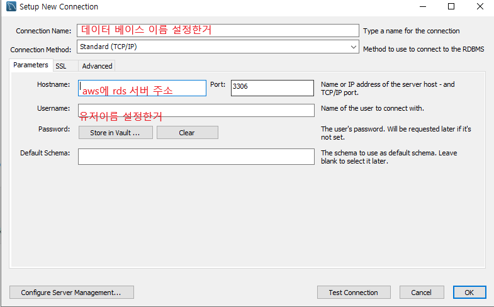The image size is (494, 307).
Task: Click inside the Hostname field
Action: (x=142, y=88)
